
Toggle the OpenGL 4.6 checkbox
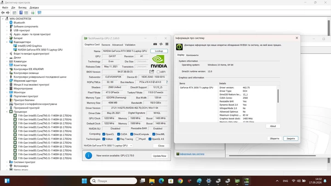(150, 139)
